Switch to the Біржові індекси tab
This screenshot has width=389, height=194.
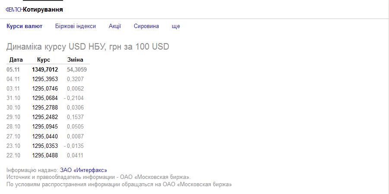[76, 26]
